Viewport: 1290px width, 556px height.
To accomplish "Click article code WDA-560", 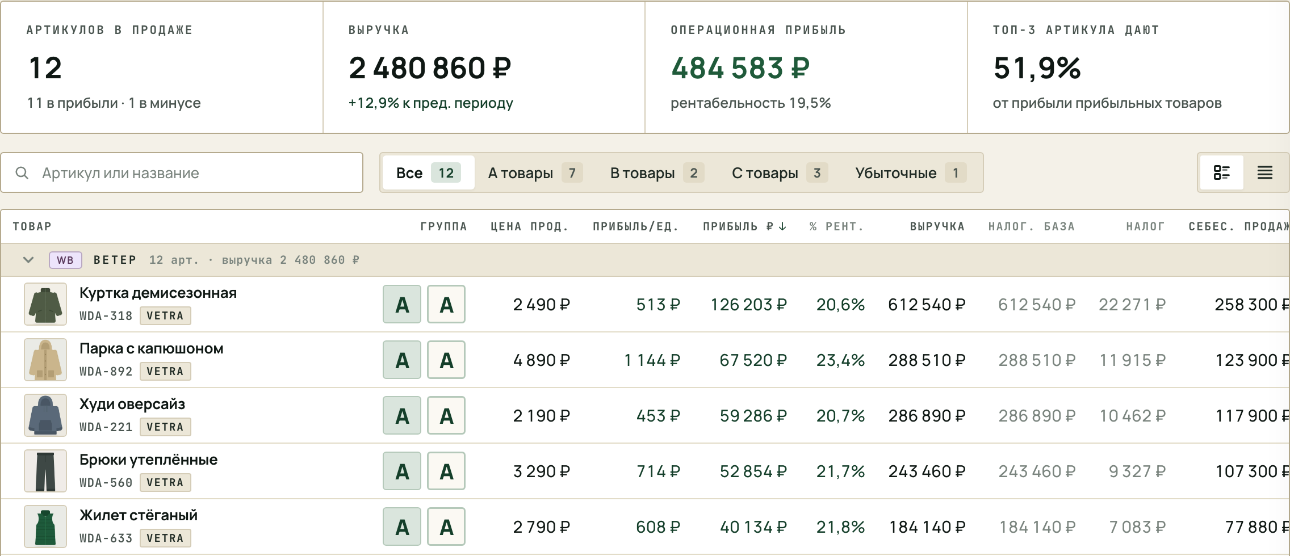I will [x=106, y=483].
